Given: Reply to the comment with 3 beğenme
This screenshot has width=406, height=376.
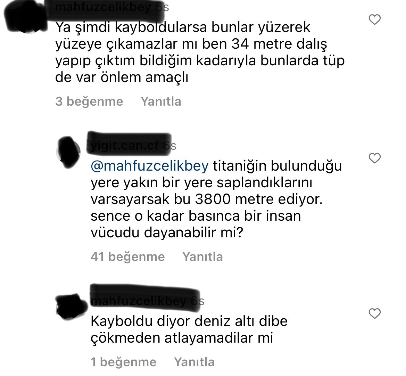Looking at the screenshot, I should tap(161, 101).
